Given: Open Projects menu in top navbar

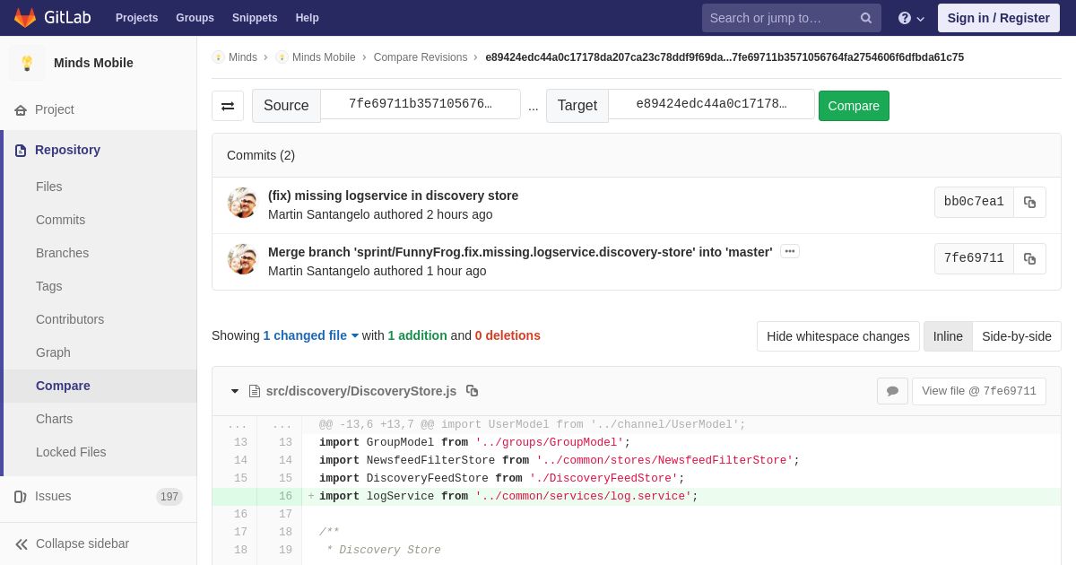Looking at the screenshot, I should (x=137, y=18).
